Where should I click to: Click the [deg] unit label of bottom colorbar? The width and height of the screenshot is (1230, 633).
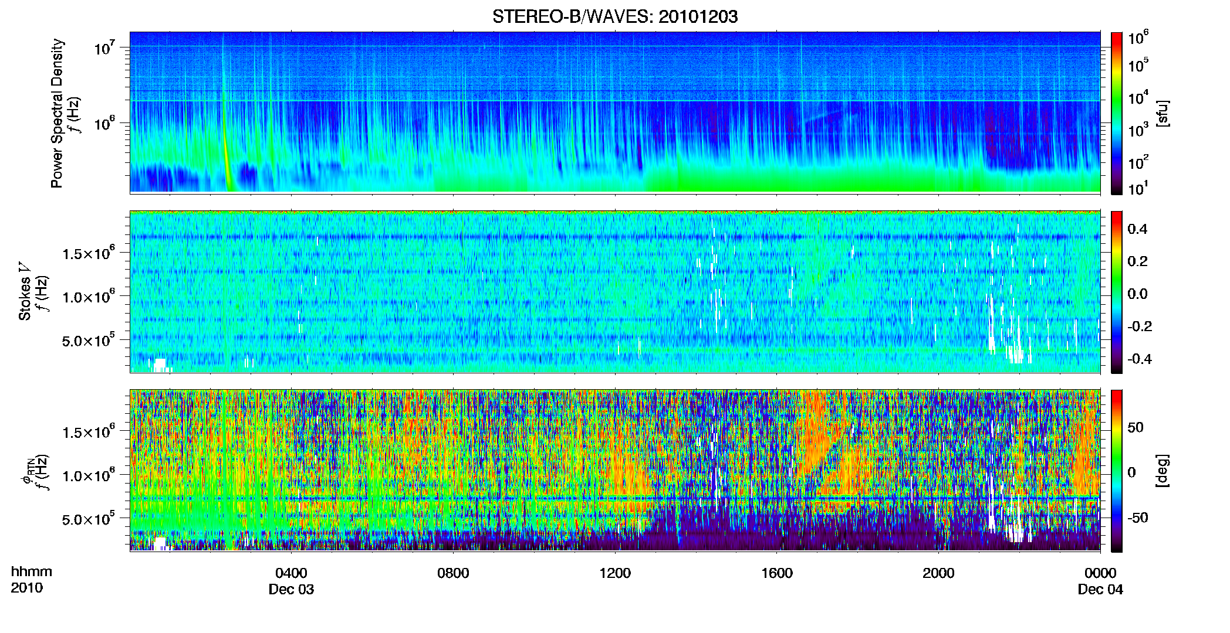pyautogui.click(x=1162, y=471)
